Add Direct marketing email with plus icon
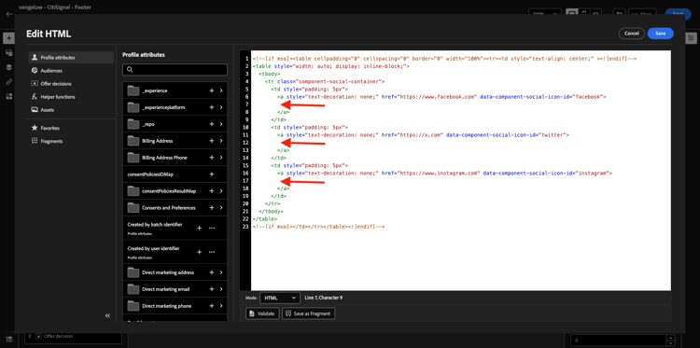Image resolution: width=700 pixels, height=348 pixels. point(212,289)
